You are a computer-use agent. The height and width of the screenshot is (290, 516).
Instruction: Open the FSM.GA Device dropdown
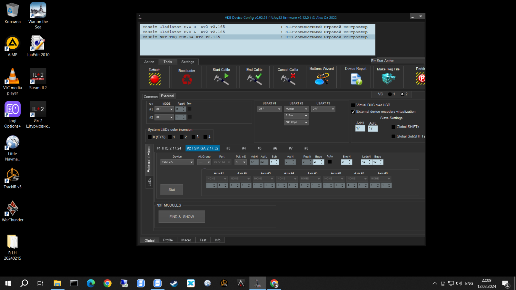177,162
